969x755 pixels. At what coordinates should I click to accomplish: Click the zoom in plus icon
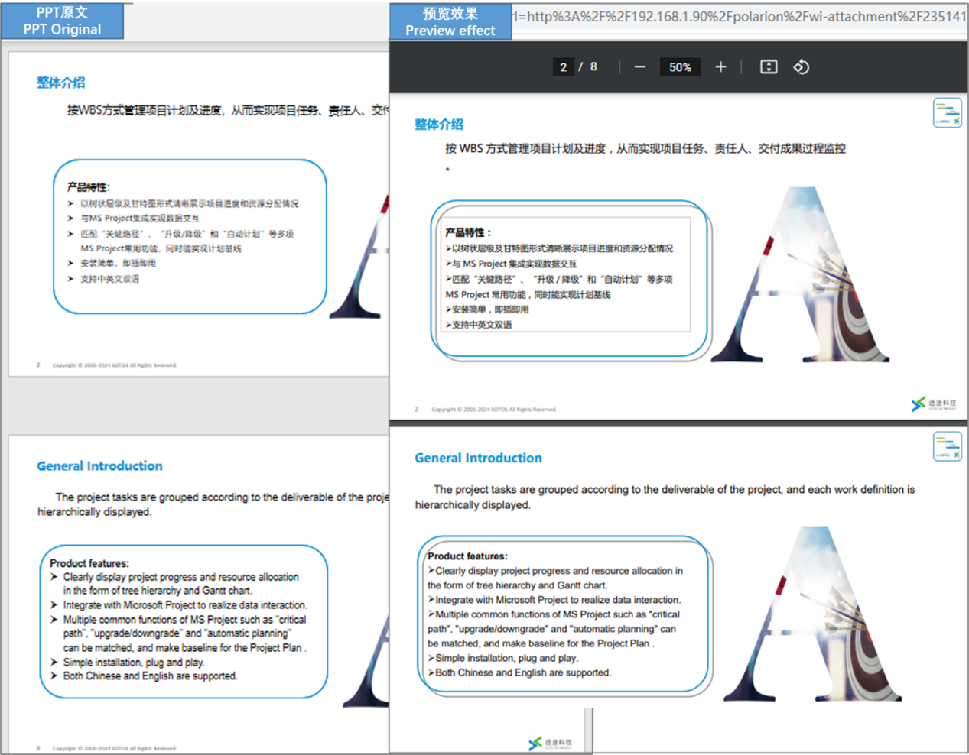coord(720,67)
